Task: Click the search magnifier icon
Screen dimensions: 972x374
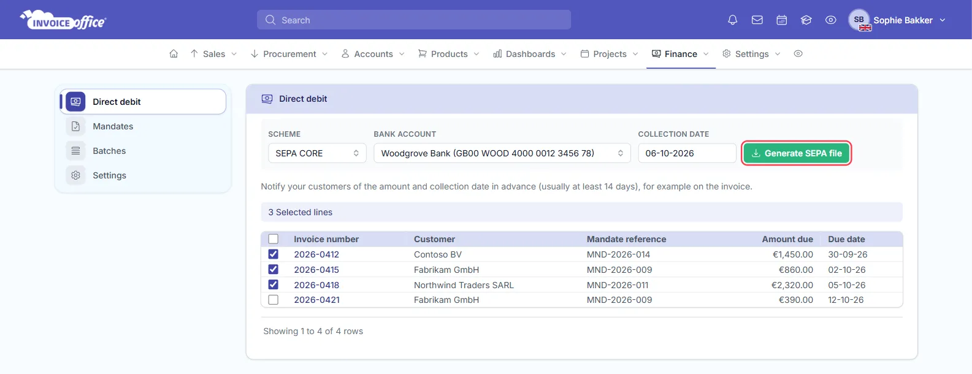Action: coord(270,20)
